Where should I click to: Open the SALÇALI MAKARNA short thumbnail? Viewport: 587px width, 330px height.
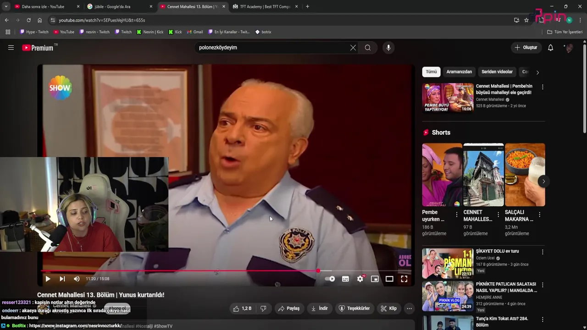pos(525,175)
